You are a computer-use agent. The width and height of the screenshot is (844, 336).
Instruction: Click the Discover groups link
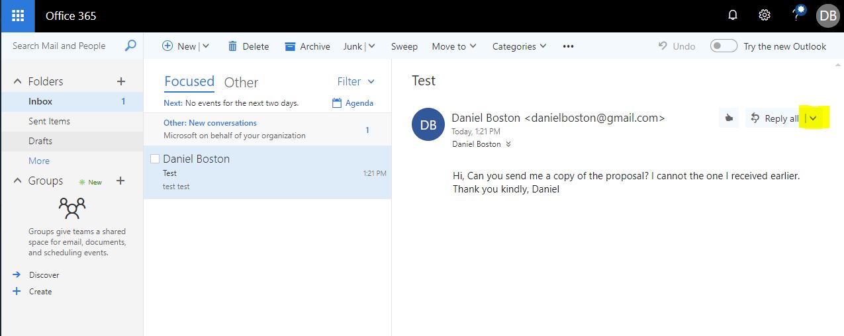point(44,274)
